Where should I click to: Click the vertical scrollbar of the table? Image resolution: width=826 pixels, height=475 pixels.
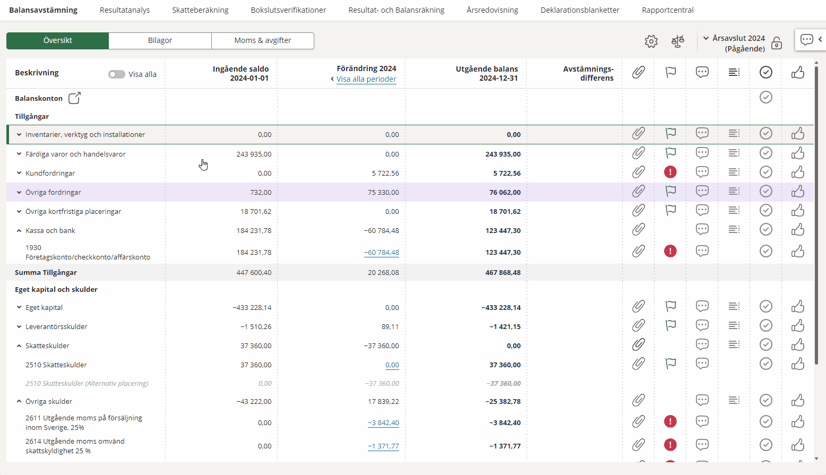coord(816,212)
